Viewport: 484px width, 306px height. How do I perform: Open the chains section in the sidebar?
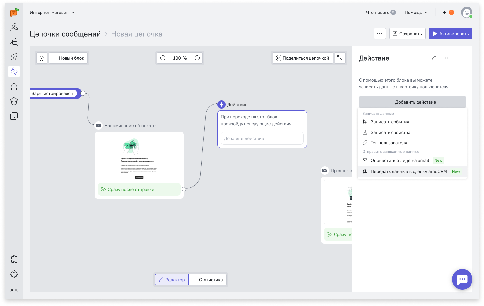14,71
